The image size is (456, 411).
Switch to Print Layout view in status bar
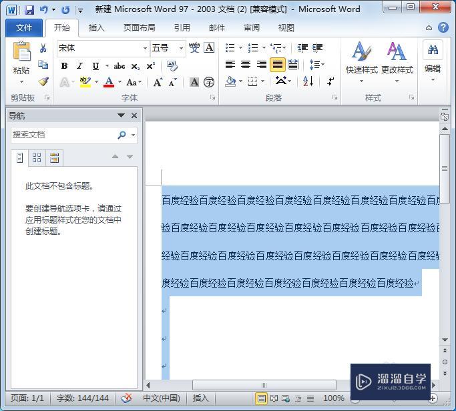click(x=261, y=398)
